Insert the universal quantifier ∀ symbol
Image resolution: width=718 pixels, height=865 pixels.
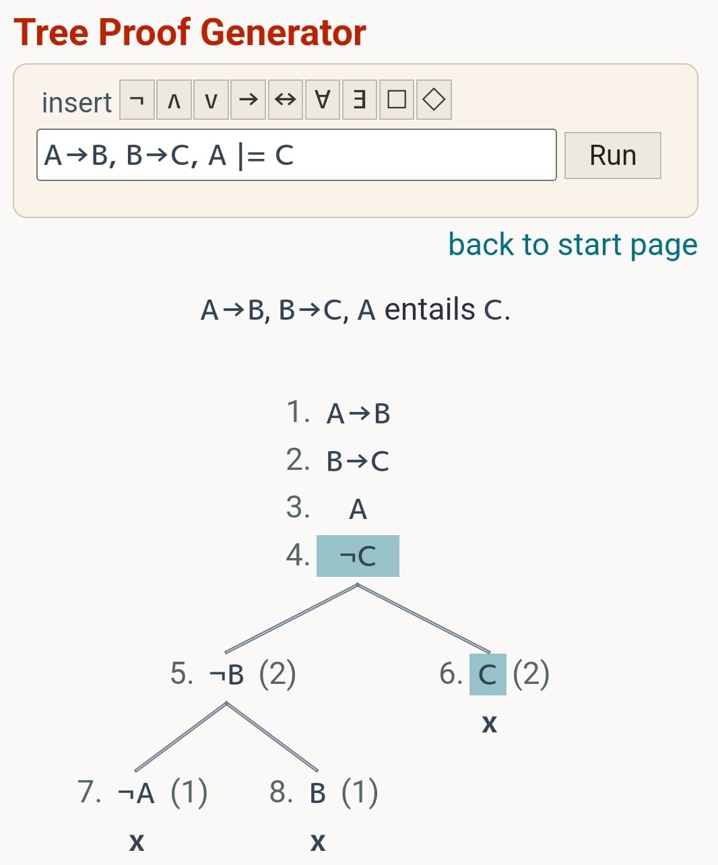click(323, 100)
